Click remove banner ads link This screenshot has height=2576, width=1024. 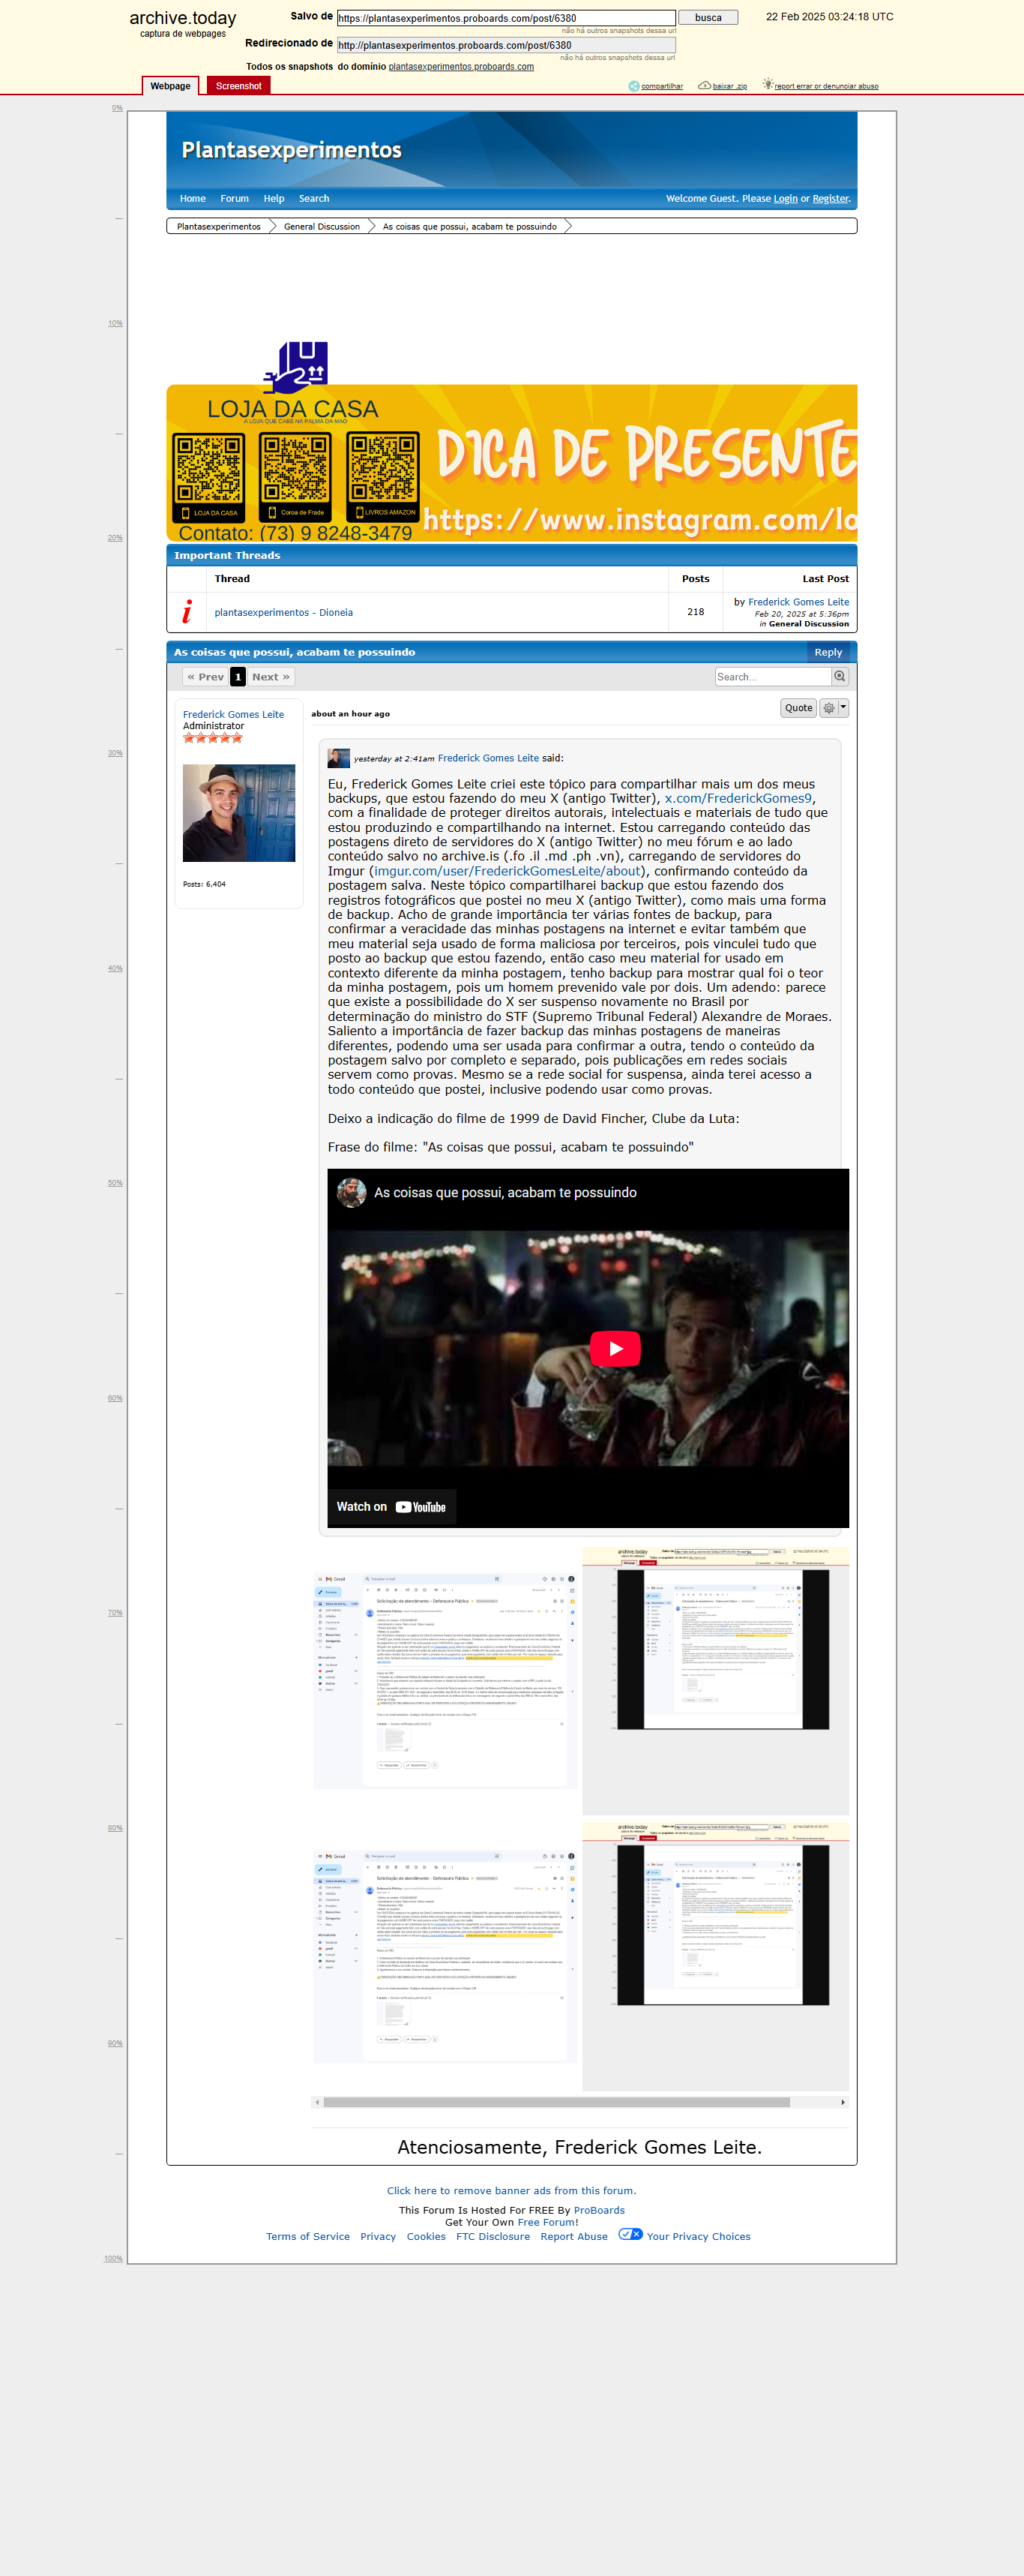pos(511,2191)
